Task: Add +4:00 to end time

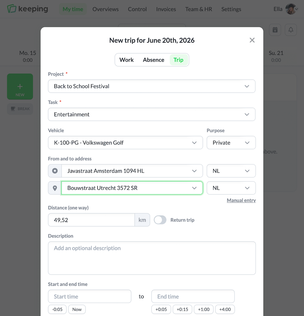Action: tap(225, 309)
